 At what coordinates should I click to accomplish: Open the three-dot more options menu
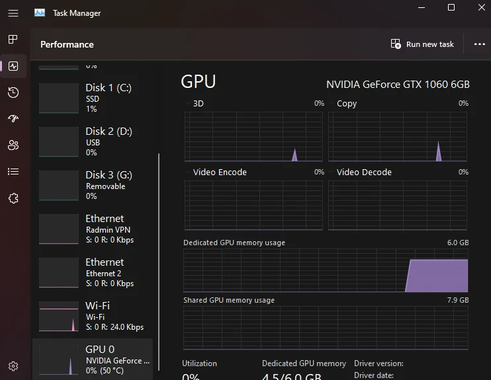pos(479,44)
